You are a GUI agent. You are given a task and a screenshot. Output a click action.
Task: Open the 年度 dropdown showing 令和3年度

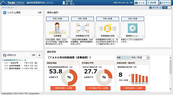point(140,58)
